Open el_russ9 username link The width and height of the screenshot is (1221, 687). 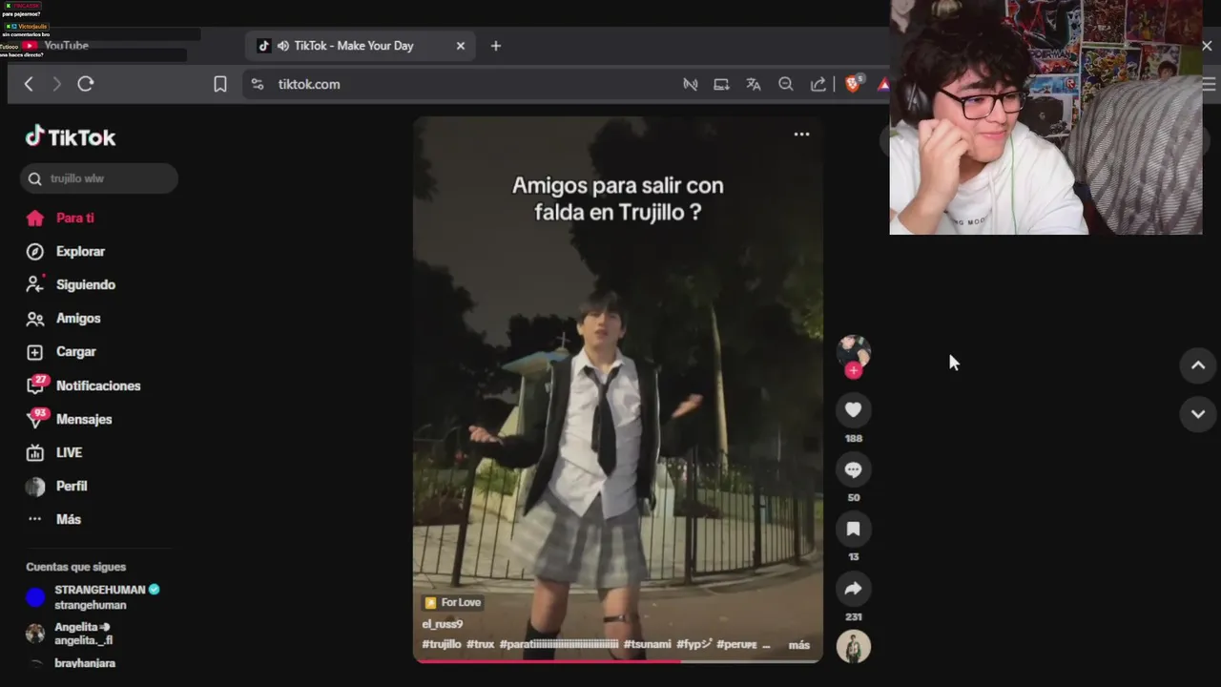pyautogui.click(x=443, y=624)
